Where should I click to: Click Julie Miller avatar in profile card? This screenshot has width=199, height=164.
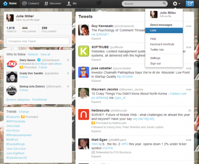(10, 18)
